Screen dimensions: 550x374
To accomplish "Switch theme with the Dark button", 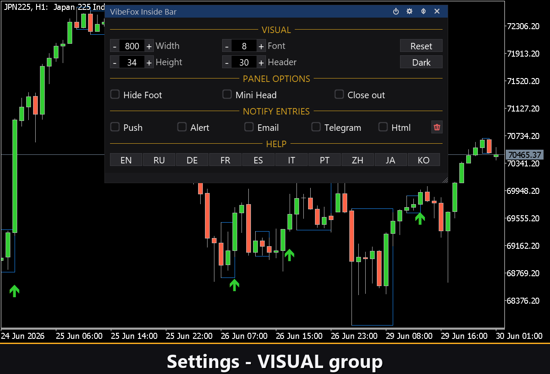I will [x=421, y=62].
